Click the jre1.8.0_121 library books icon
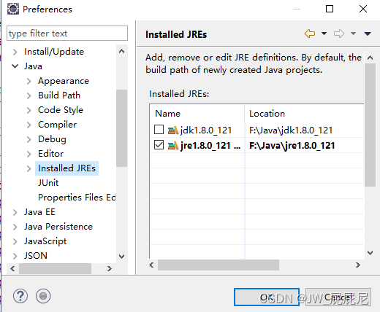Image resolution: width=380 pixels, height=312 pixels. (x=173, y=146)
